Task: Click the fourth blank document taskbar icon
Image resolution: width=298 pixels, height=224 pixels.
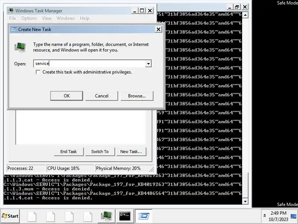Action: 88,216
